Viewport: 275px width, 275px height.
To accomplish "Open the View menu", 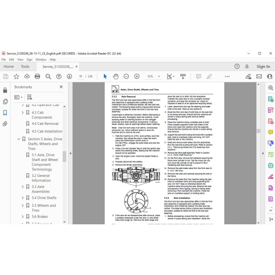I will [x=20, y=60].
